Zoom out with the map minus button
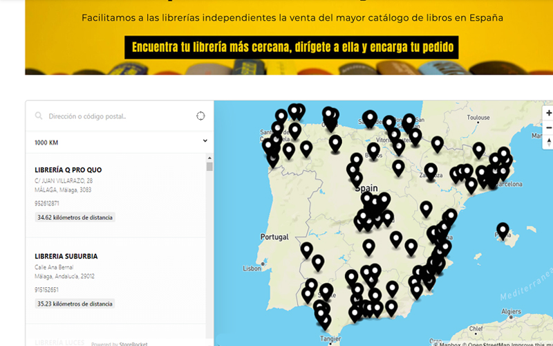This screenshot has width=553, height=346. [548, 128]
